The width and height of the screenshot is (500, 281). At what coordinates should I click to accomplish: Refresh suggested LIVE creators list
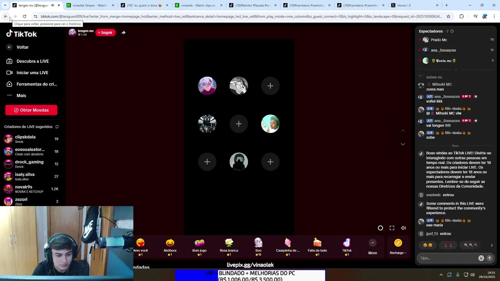(x=57, y=127)
